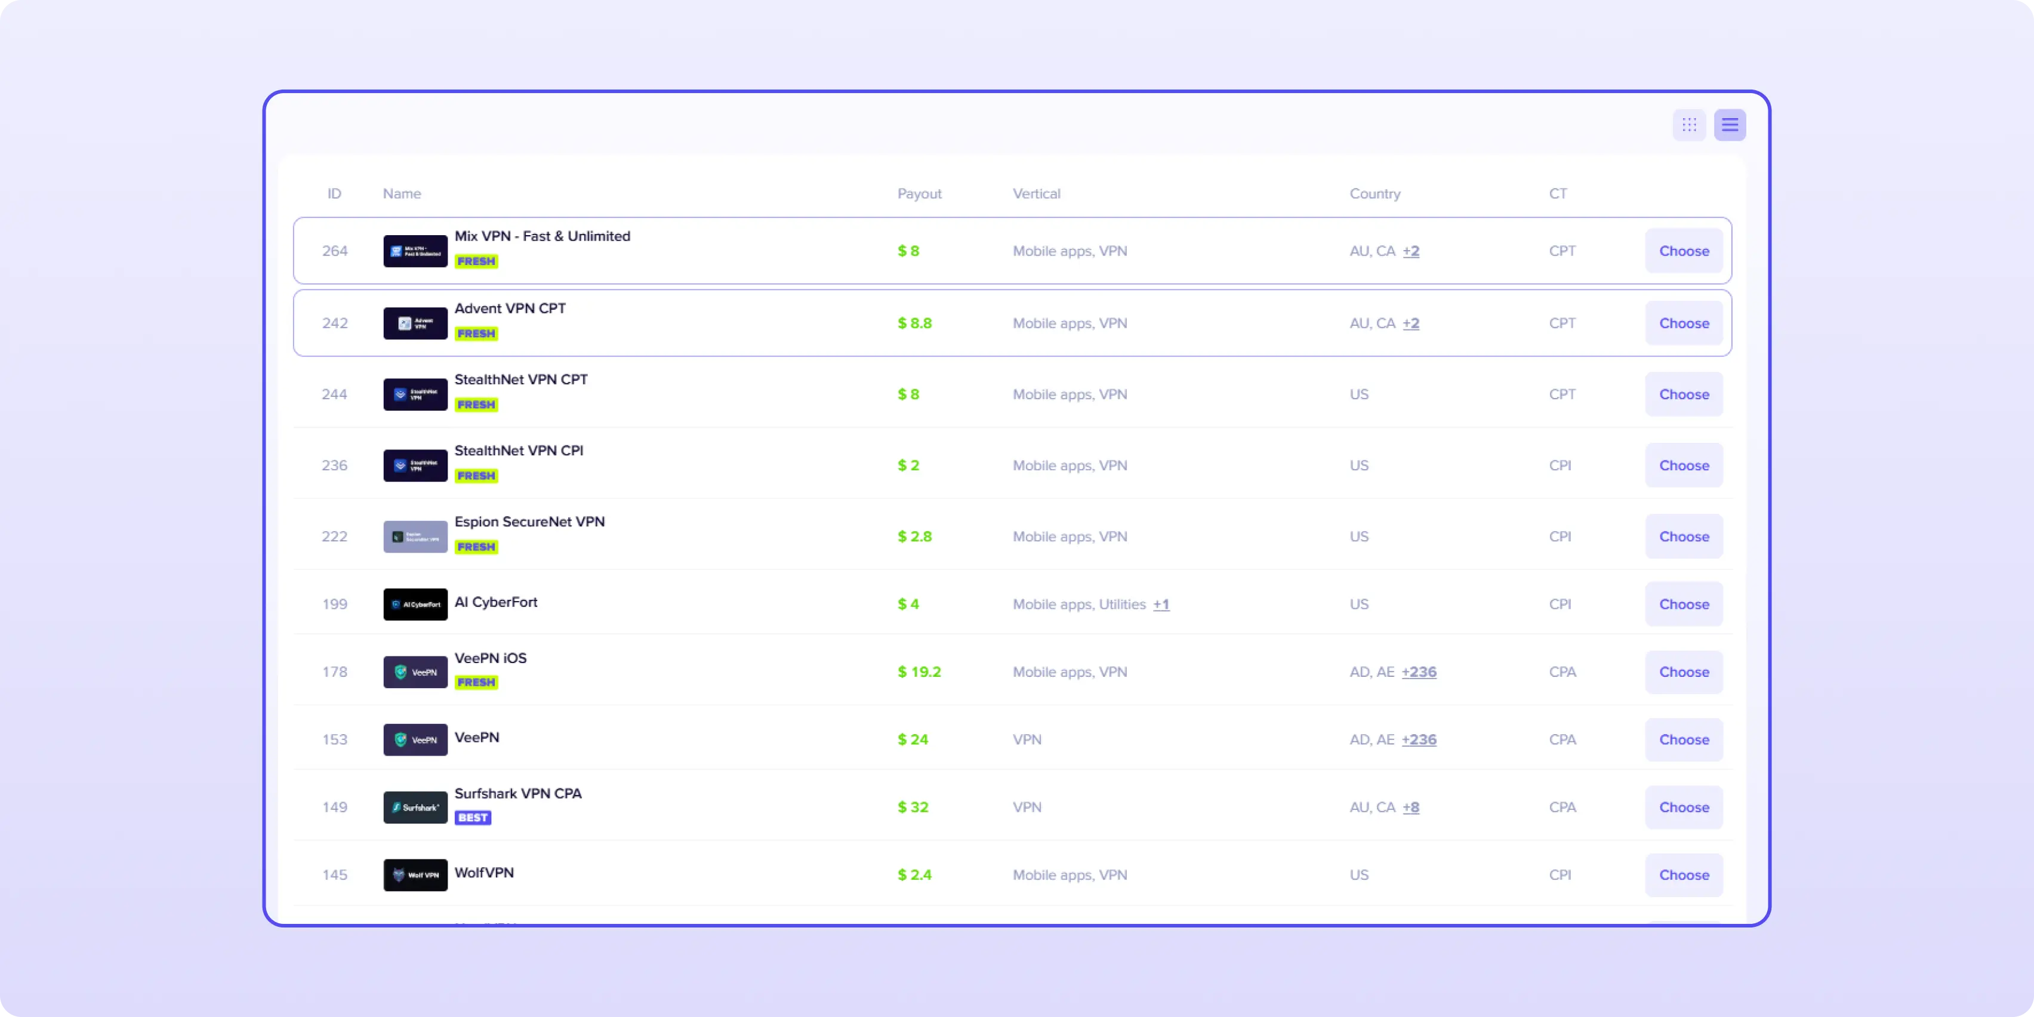This screenshot has width=2034, height=1017.
Task: Click the ID column header
Action: pos(335,193)
